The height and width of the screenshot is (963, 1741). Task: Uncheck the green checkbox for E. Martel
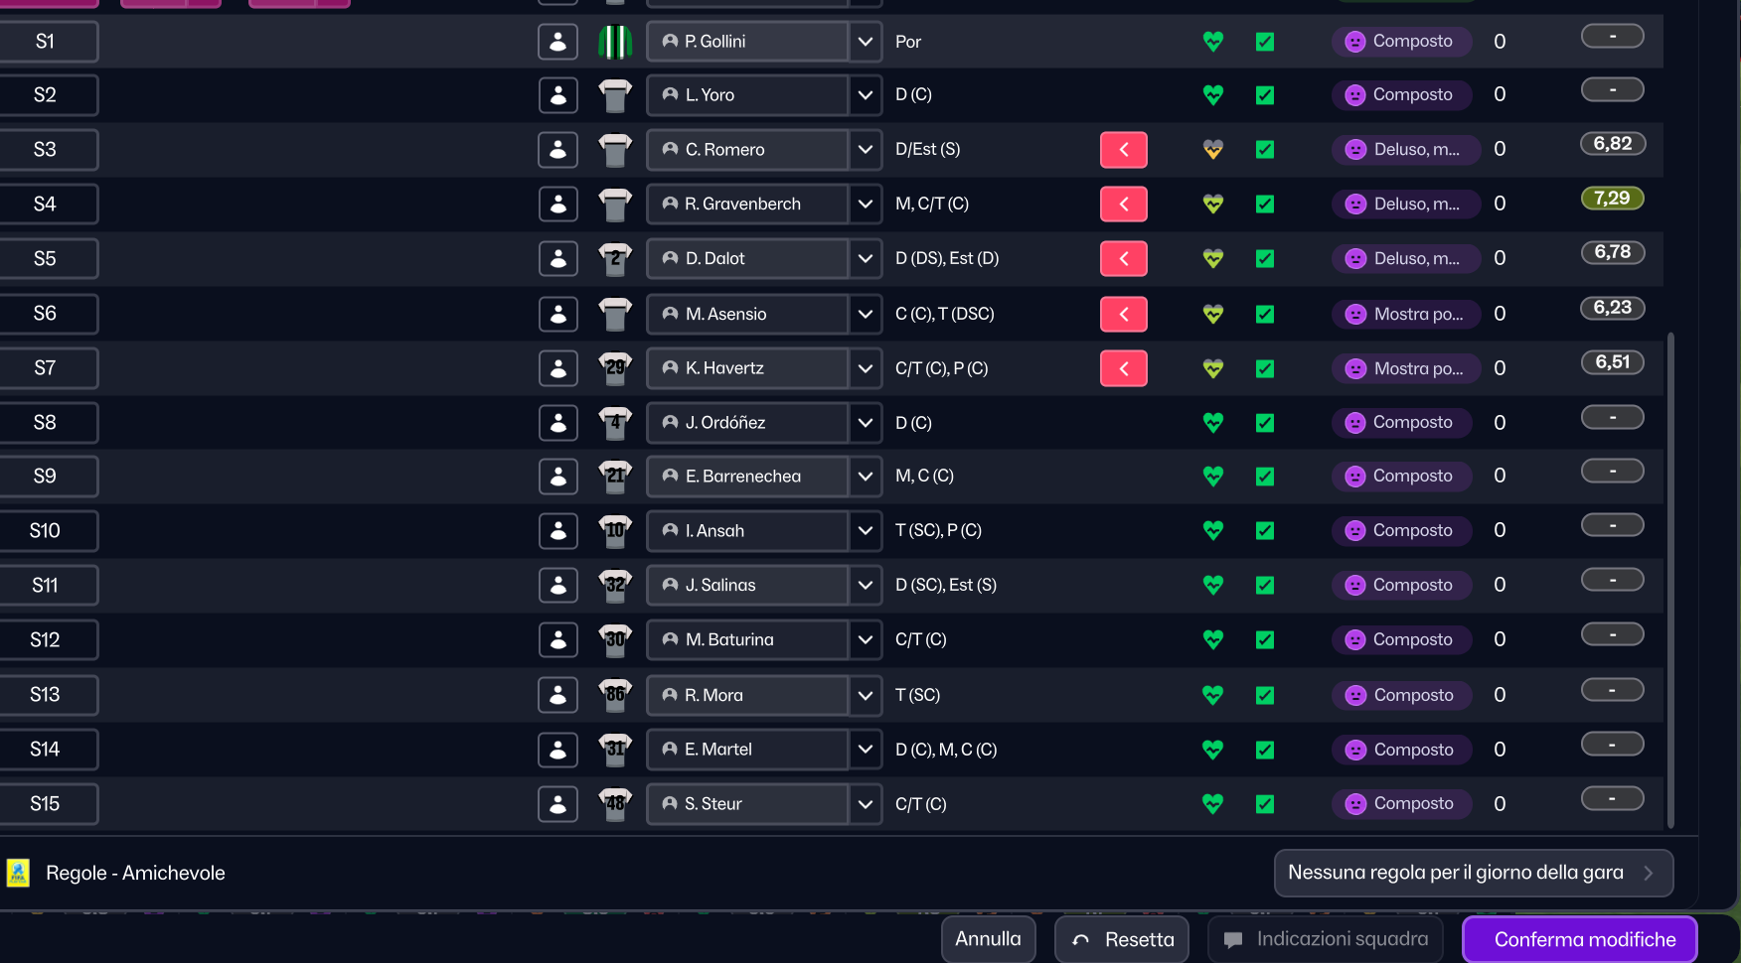point(1265,750)
